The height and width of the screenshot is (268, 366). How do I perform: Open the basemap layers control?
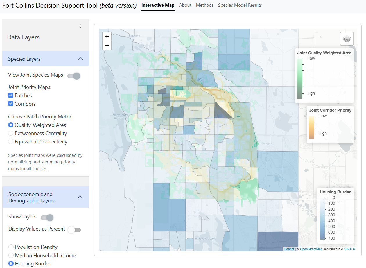click(347, 38)
